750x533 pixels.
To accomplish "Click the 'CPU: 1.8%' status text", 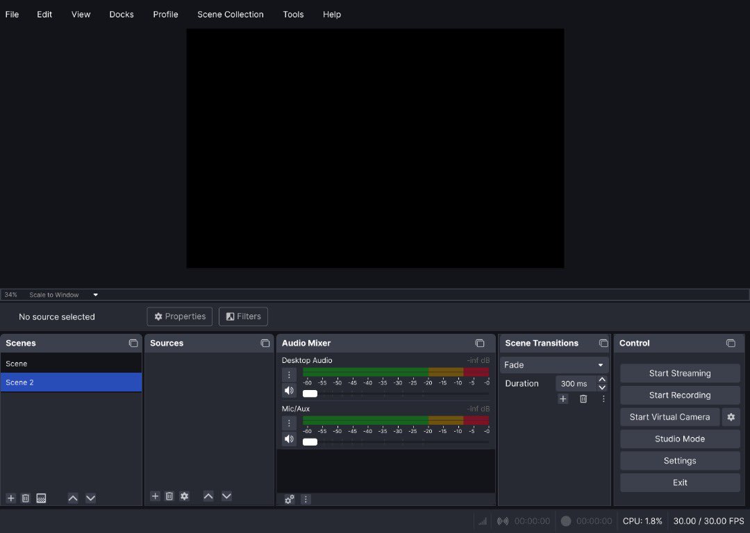I will click(642, 521).
